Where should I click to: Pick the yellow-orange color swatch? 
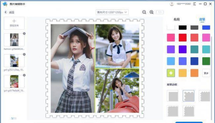(x=183, y=73)
